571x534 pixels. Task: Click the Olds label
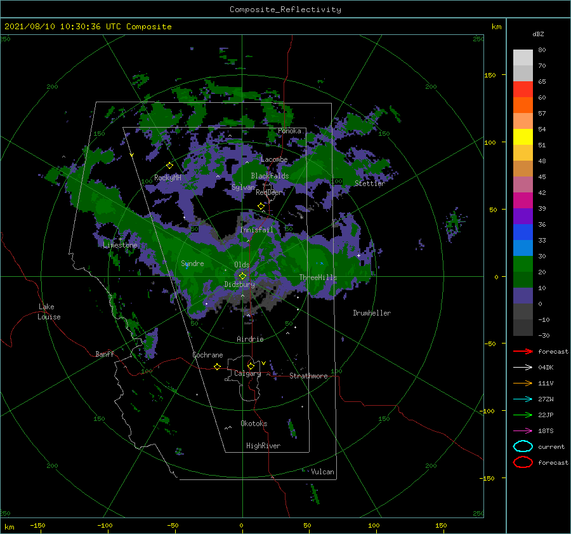tap(242, 265)
